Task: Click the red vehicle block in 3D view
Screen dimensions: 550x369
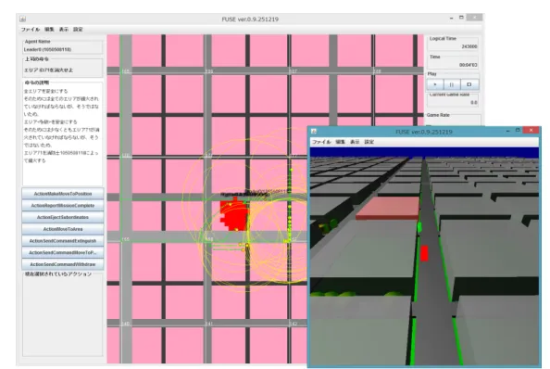Action: click(424, 253)
